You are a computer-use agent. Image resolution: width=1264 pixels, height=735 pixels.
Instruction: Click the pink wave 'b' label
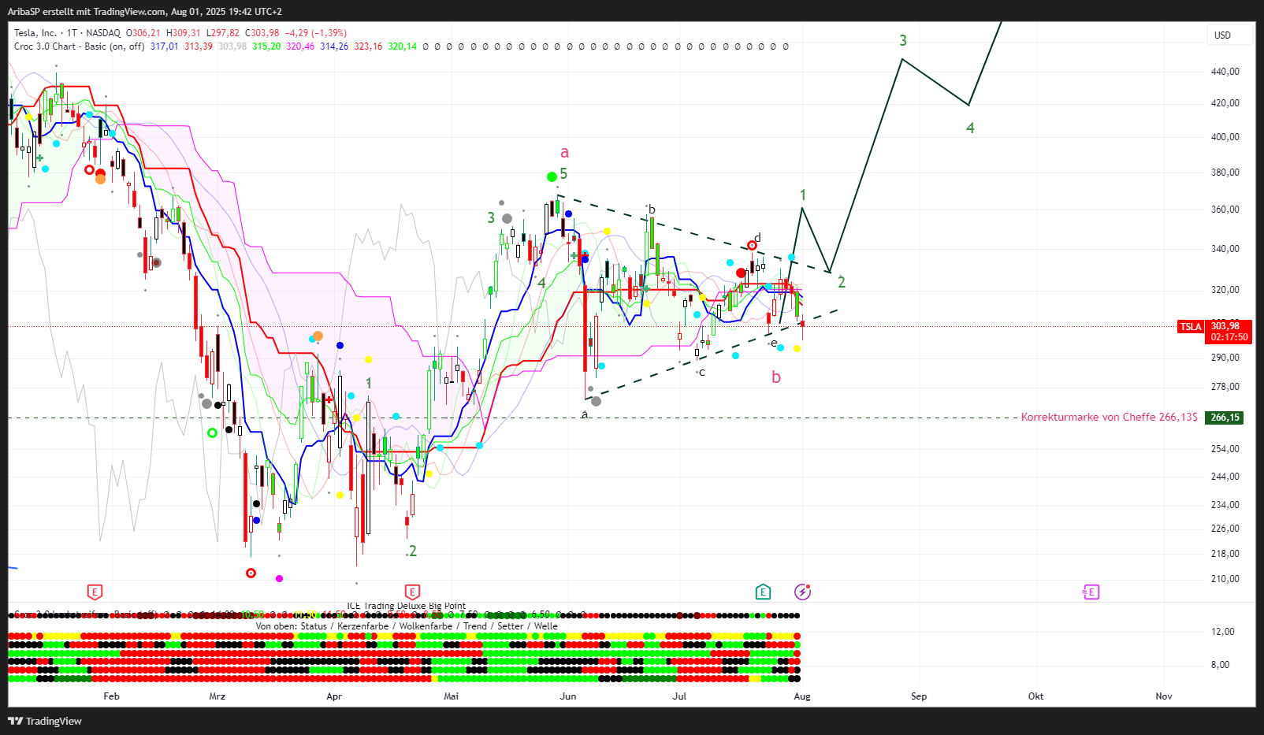776,377
